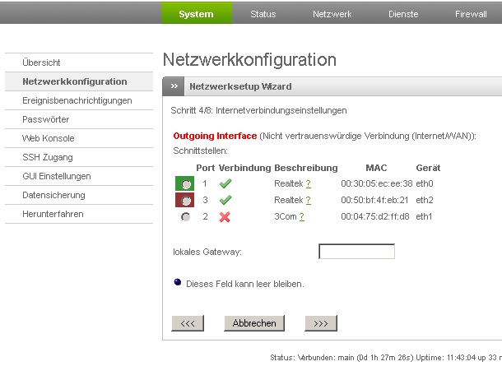Click the green checkmark for port 3

click(x=225, y=200)
